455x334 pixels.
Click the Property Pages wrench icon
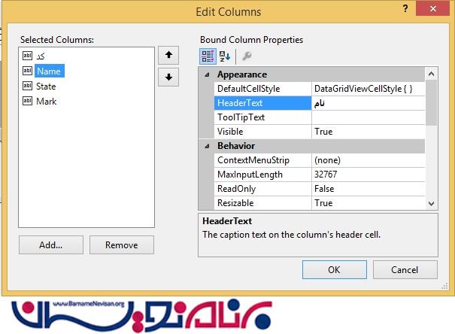(244, 56)
